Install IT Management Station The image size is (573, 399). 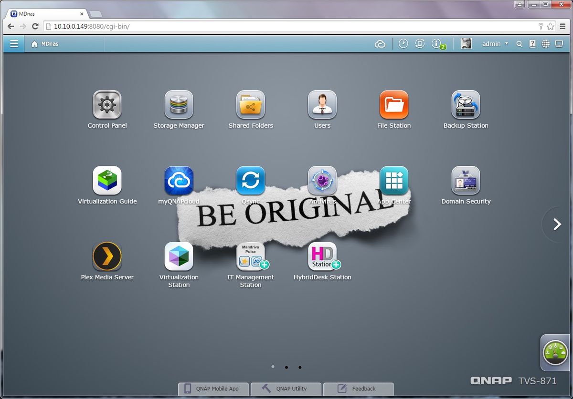pyautogui.click(x=250, y=256)
